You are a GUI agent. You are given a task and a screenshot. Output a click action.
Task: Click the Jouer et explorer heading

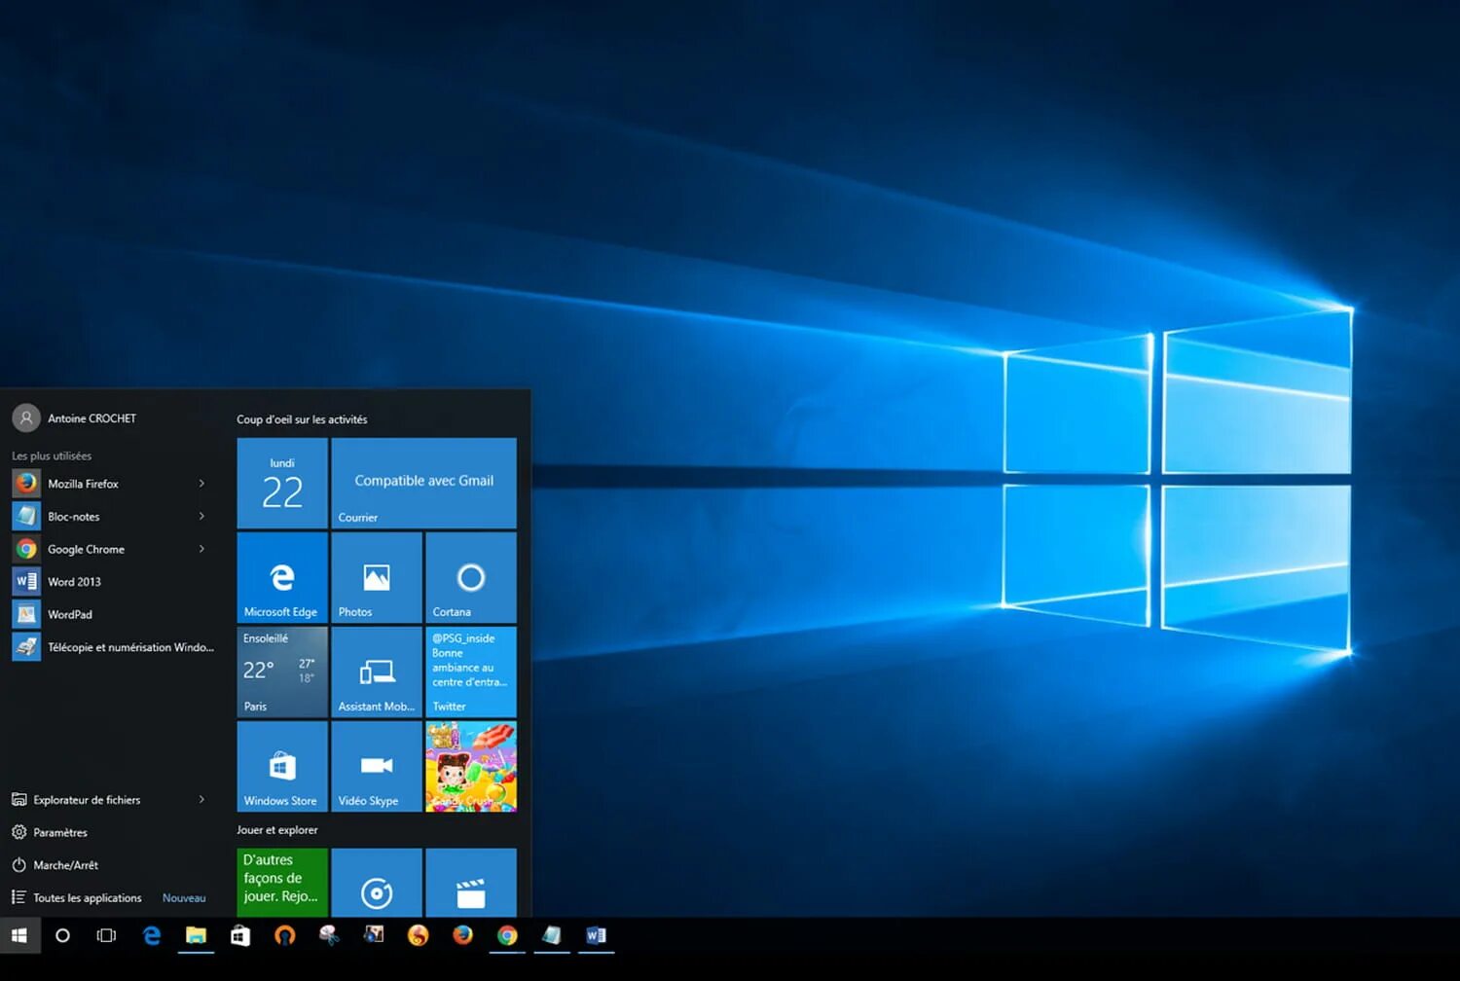coord(277,830)
